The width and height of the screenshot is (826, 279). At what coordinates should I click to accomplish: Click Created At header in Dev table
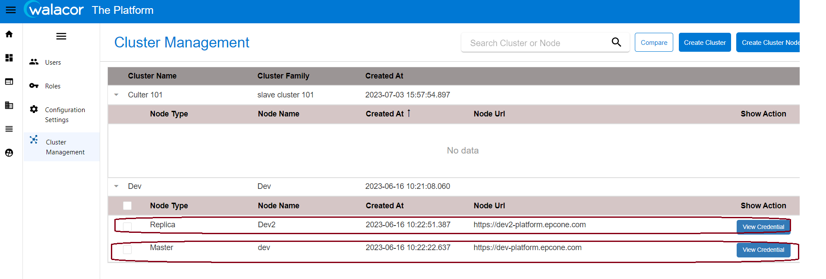pyautogui.click(x=385, y=206)
